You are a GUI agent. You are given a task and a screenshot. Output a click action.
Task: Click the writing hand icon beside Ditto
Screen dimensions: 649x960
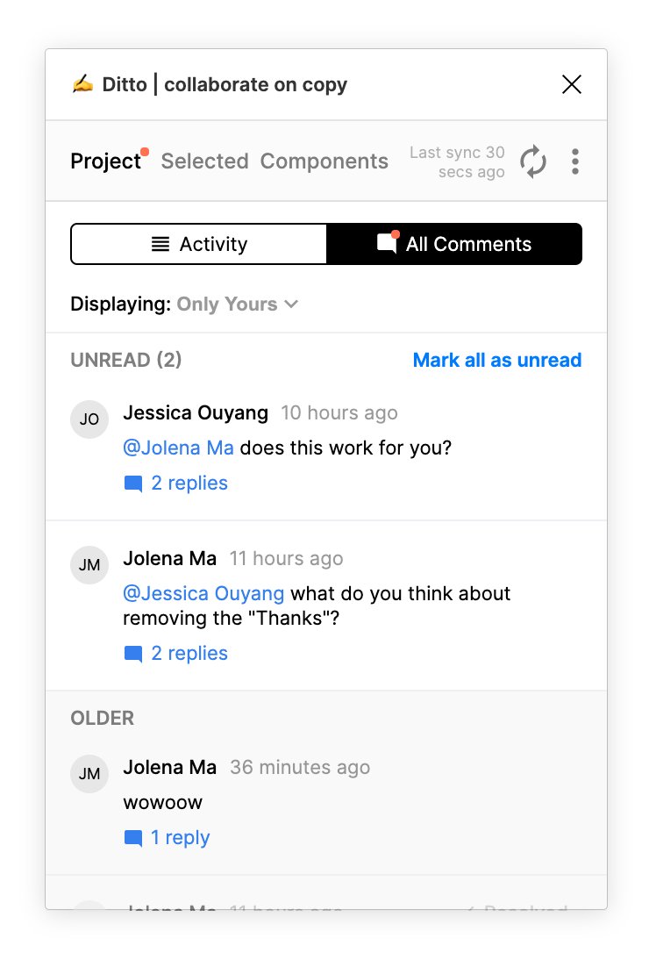pyautogui.click(x=82, y=84)
